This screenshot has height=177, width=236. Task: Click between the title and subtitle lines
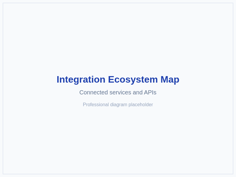(118, 86)
